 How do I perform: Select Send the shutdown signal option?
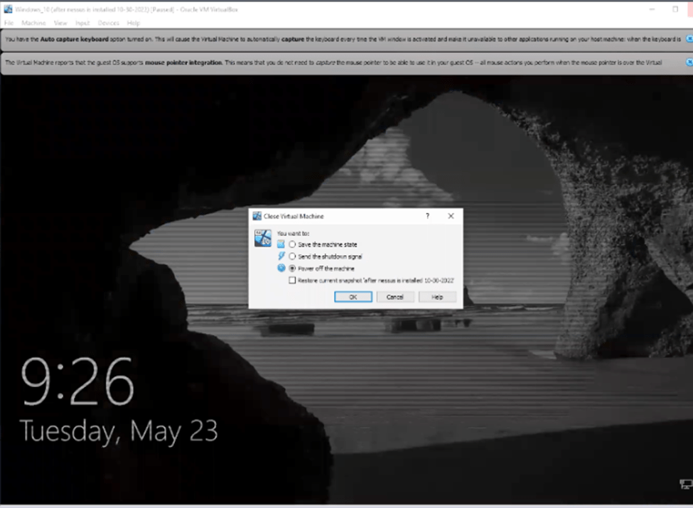coord(292,256)
